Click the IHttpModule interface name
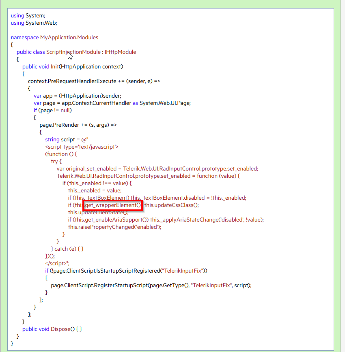This screenshot has height=352, width=345. 120,52
